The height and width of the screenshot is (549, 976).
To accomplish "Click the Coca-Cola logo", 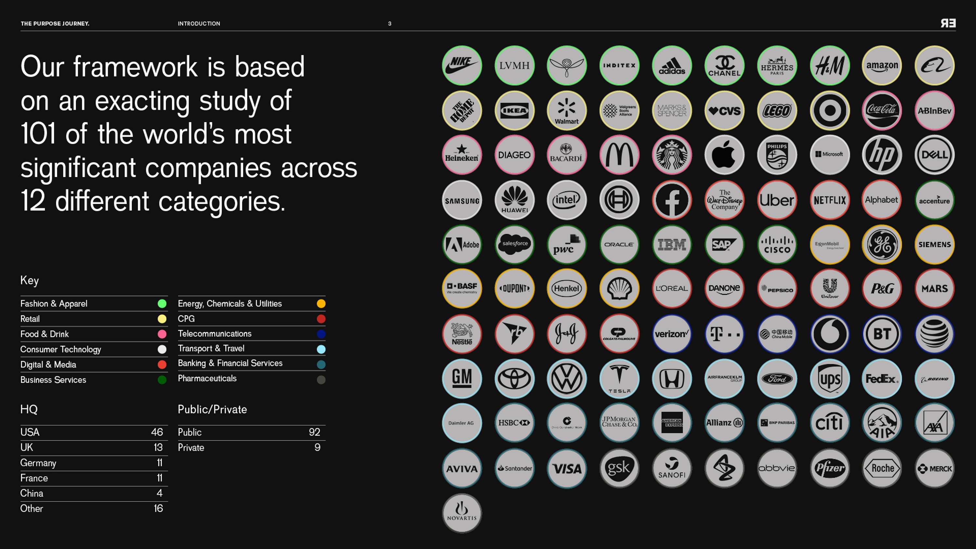I will click(882, 111).
